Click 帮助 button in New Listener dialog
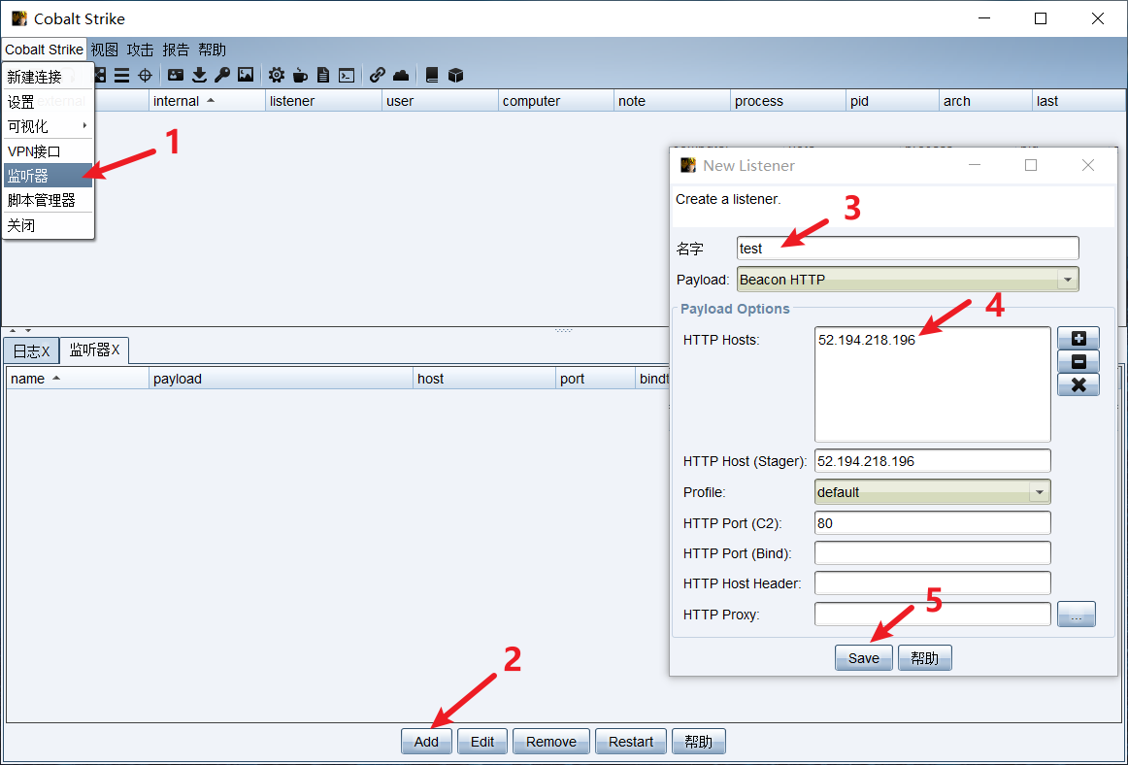The height and width of the screenshot is (765, 1128). tap(924, 658)
